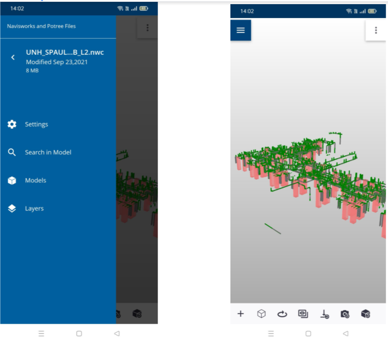The height and width of the screenshot is (357, 388).
Task: Open the three-dot overflow menu on right screen
Action: point(376,30)
